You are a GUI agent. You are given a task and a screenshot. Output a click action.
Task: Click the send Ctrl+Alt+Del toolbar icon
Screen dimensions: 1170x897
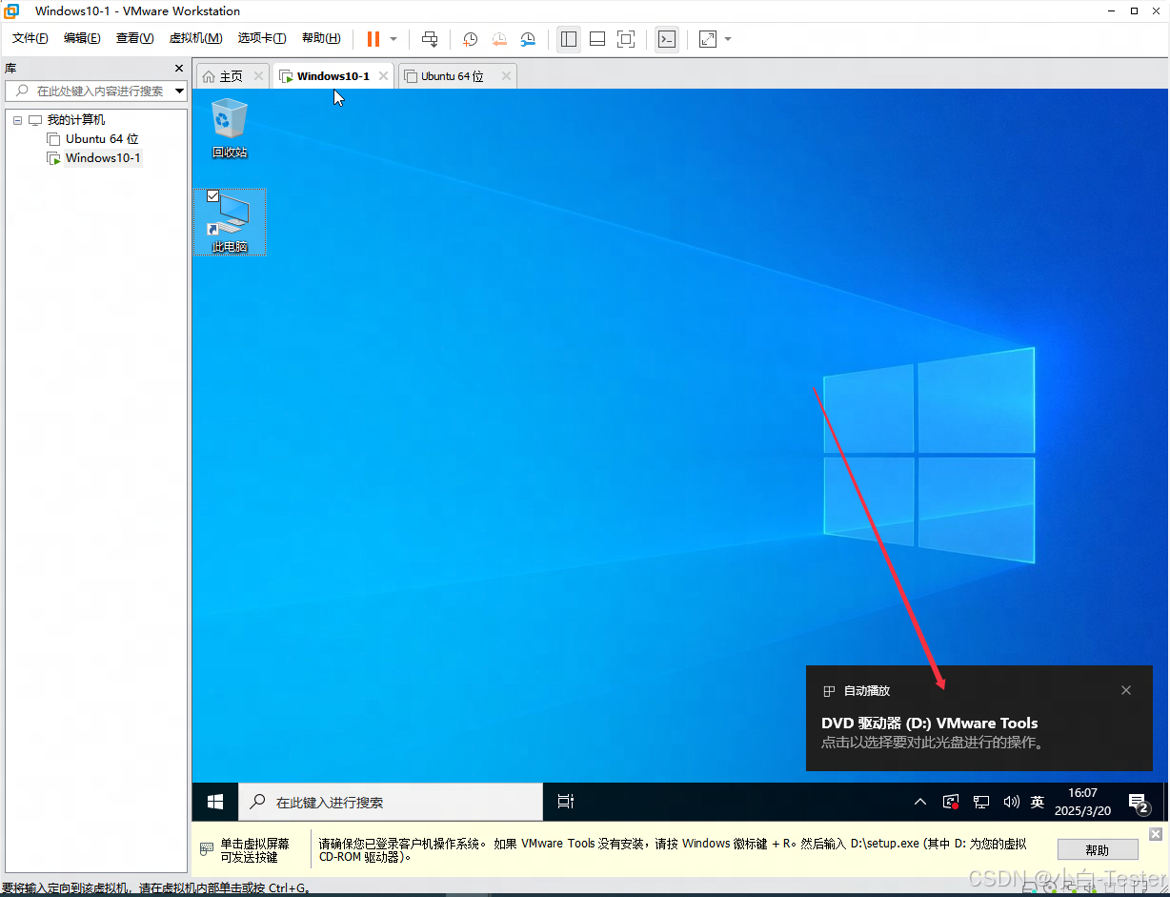tap(430, 39)
